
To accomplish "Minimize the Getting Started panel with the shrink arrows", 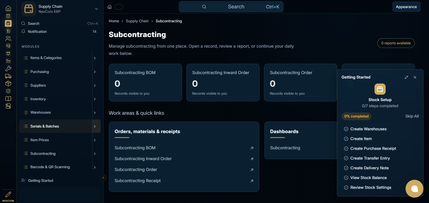I will tap(406, 77).
